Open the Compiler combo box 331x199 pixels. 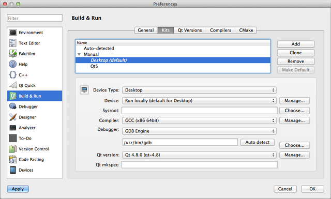199,120
